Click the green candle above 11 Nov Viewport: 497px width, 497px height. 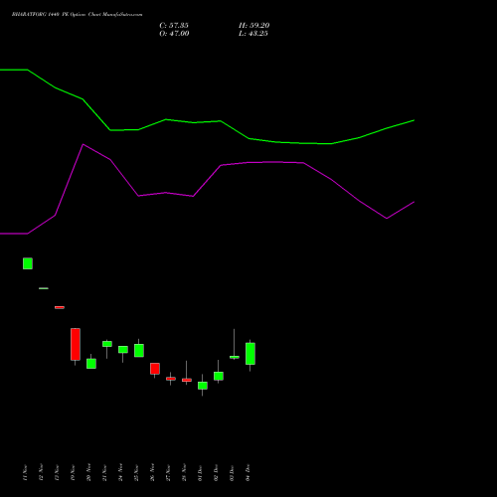(x=28, y=263)
